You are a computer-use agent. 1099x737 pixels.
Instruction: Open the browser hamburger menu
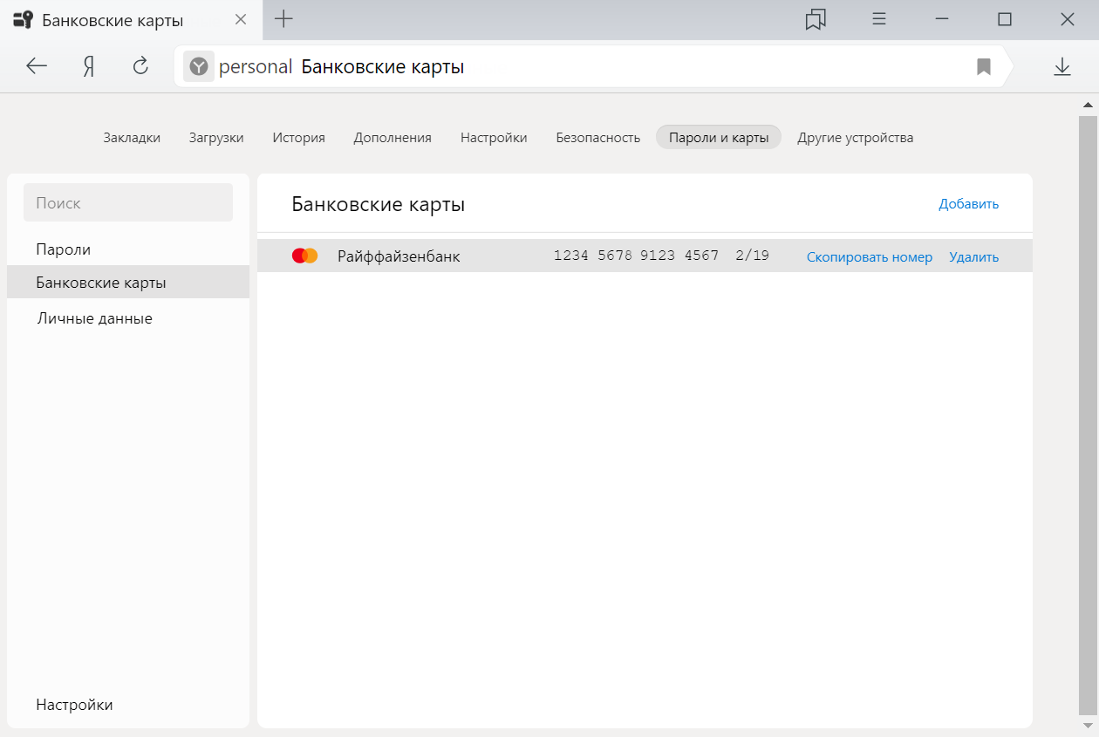coord(879,19)
